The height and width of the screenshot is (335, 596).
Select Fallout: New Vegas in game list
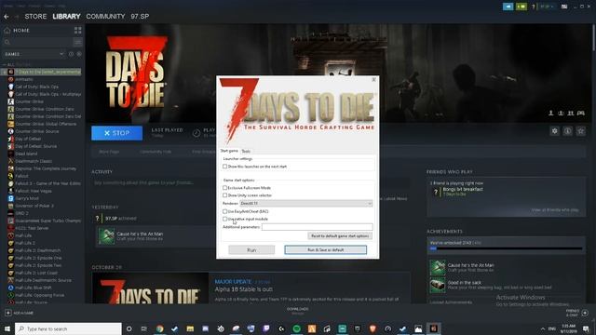click(34, 191)
